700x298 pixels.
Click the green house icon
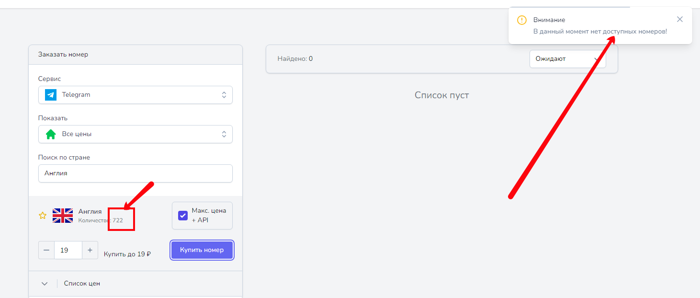(51, 134)
